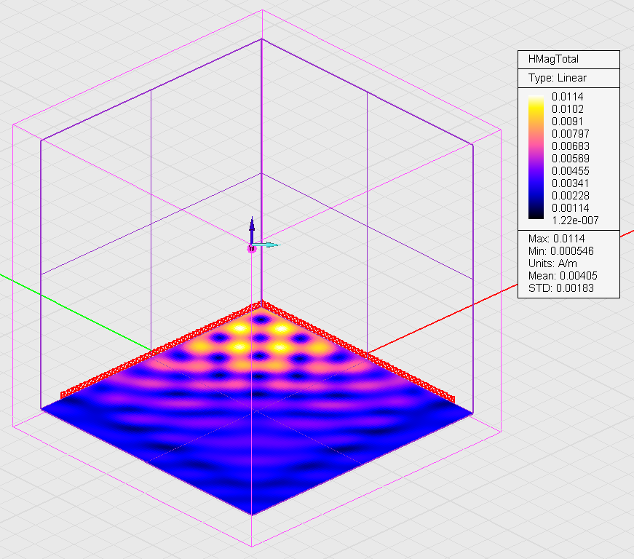Click the magenta coordinate origin marker
The height and width of the screenshot is (559, 634).
(252, 249)
